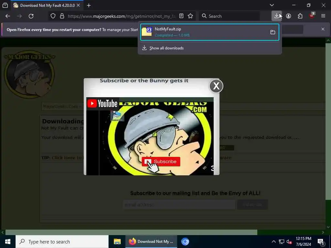331x248 pixels.
Task: Open a new tab with plus button
Action: [x=89, y=5]
